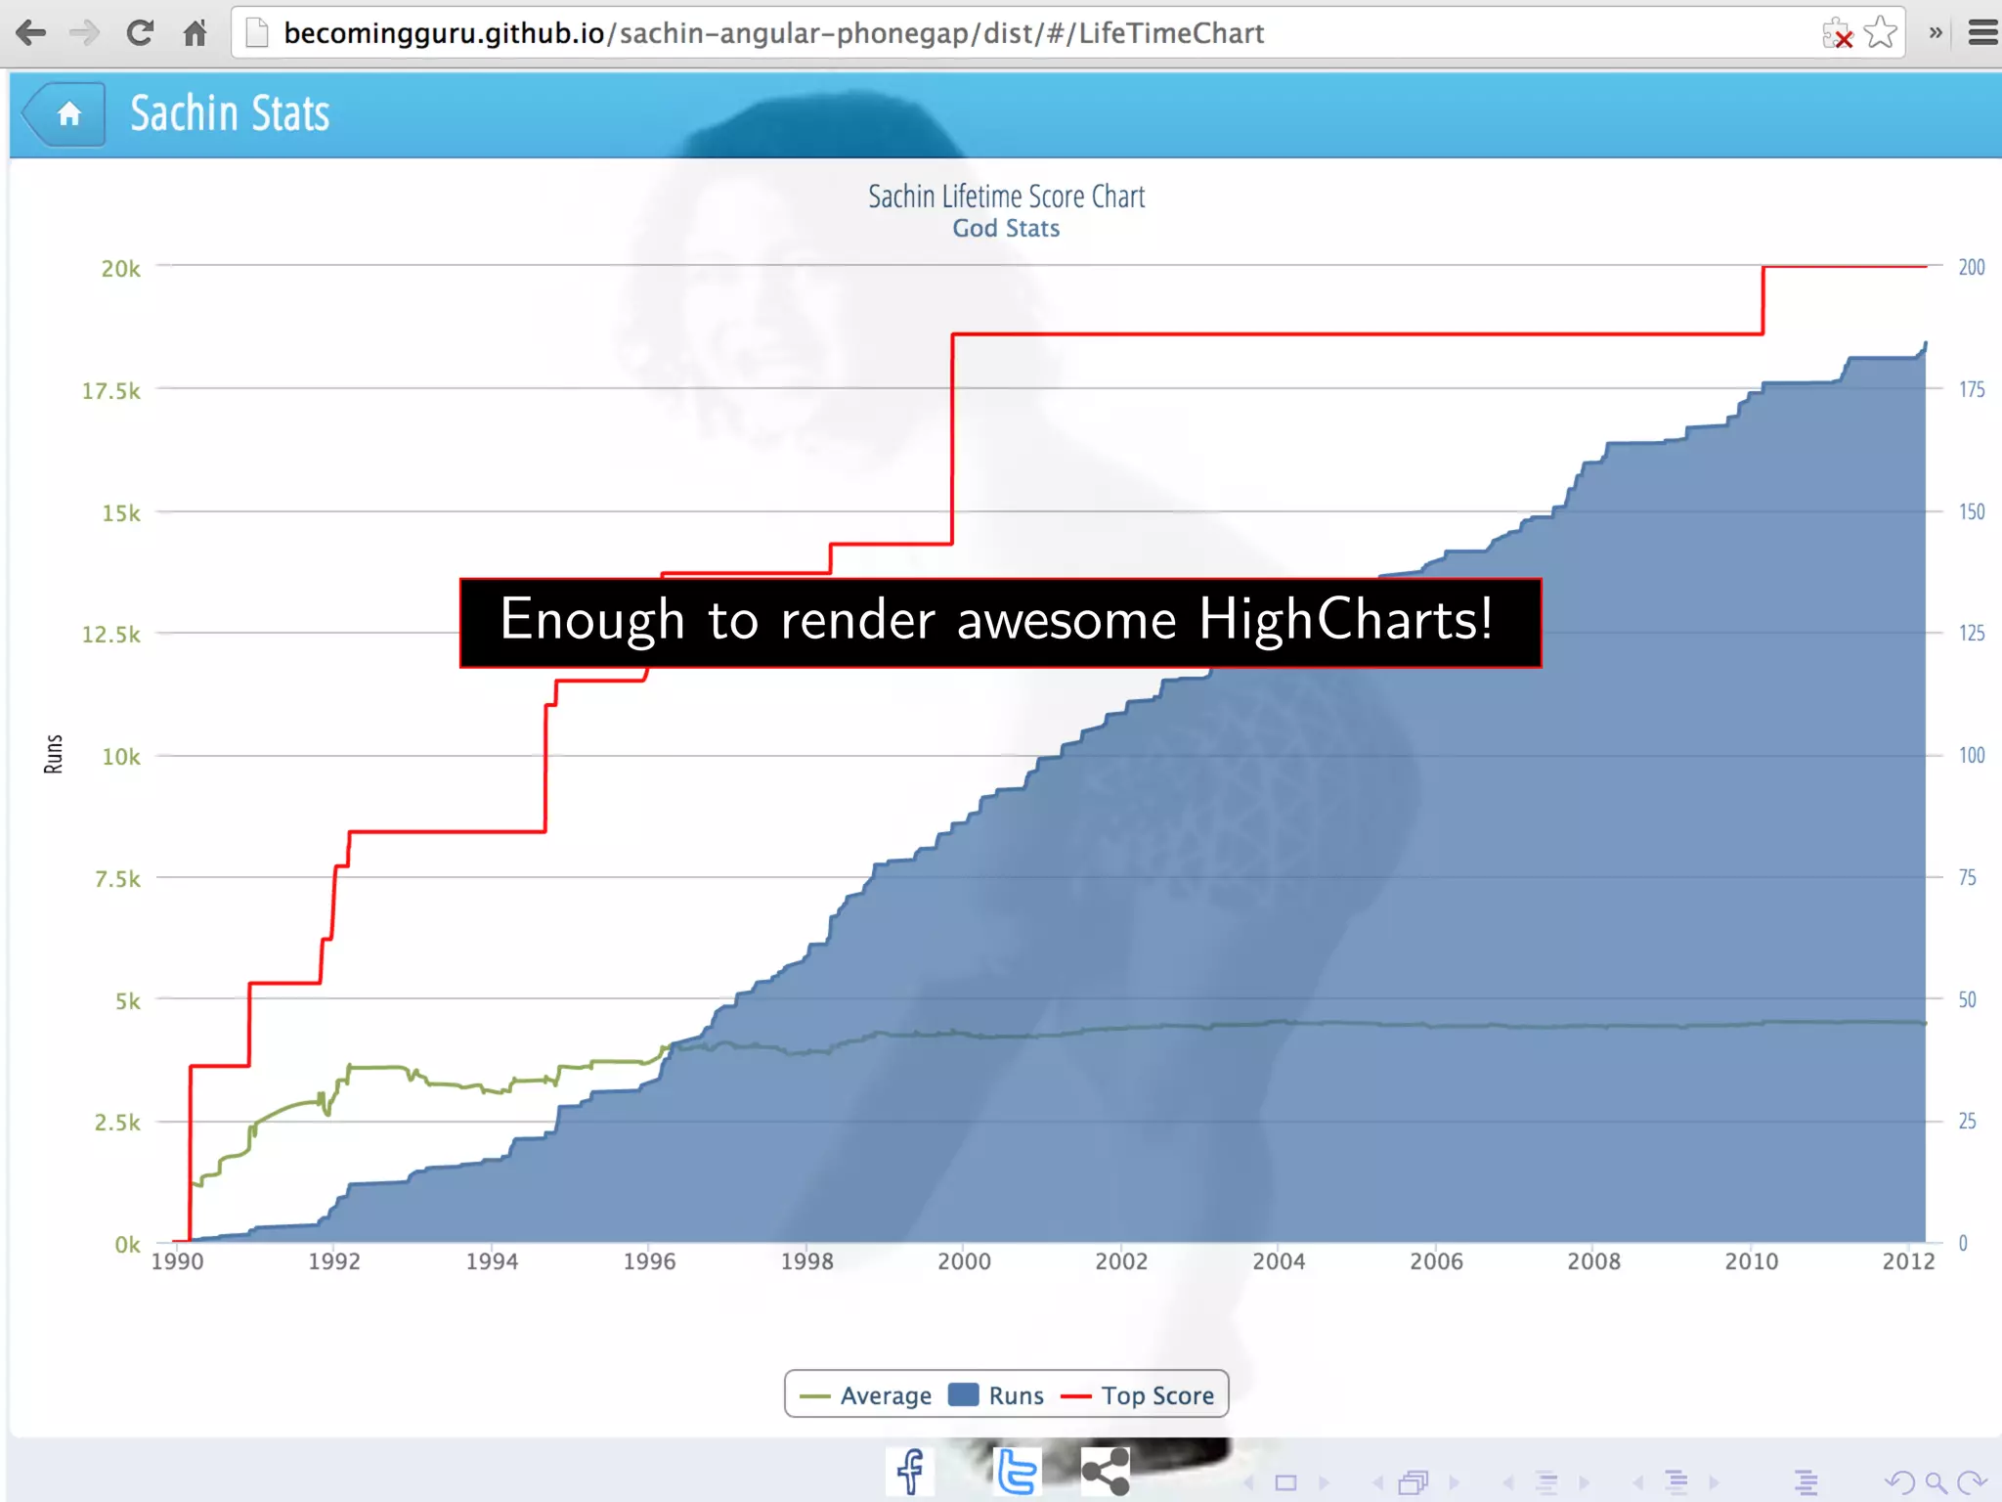Toggle the Top Score series in the legend

[1138, 1395]
